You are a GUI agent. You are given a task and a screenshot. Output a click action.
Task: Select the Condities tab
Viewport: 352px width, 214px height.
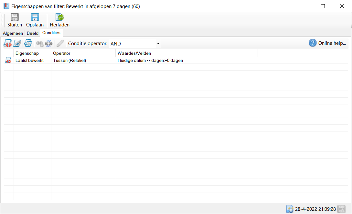click(x=51, y=33)
